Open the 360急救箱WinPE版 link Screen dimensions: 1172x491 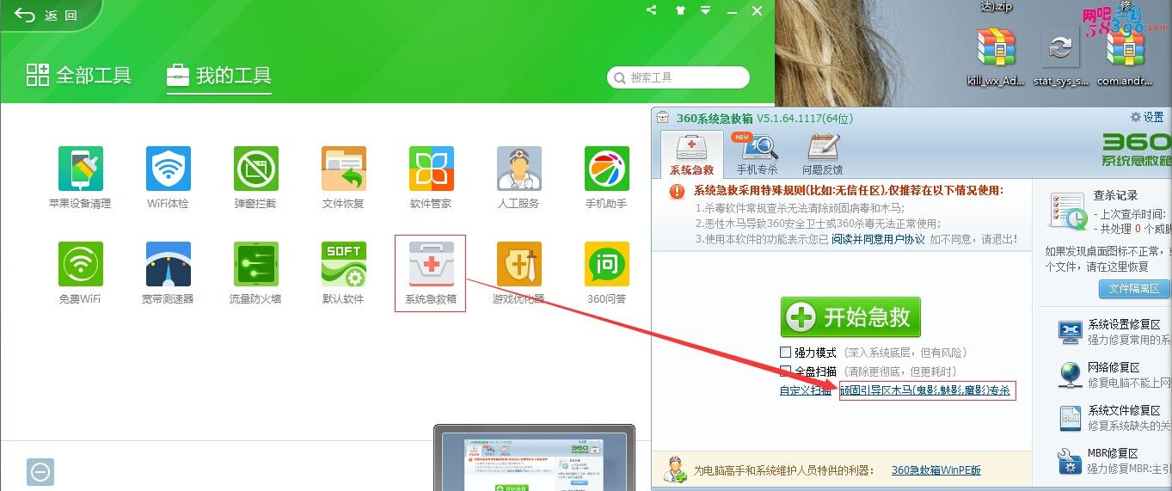click(936, 470)
